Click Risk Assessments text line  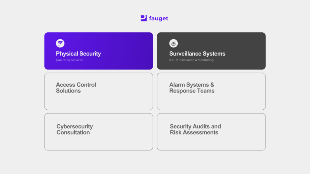194,132
